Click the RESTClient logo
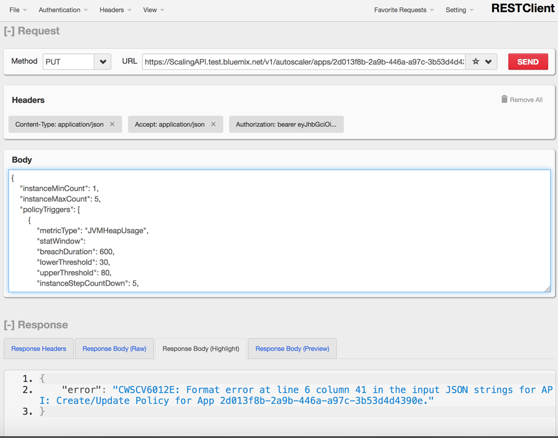Image resolution: width=558 pixels, height=438 pixels. point(522,9)
